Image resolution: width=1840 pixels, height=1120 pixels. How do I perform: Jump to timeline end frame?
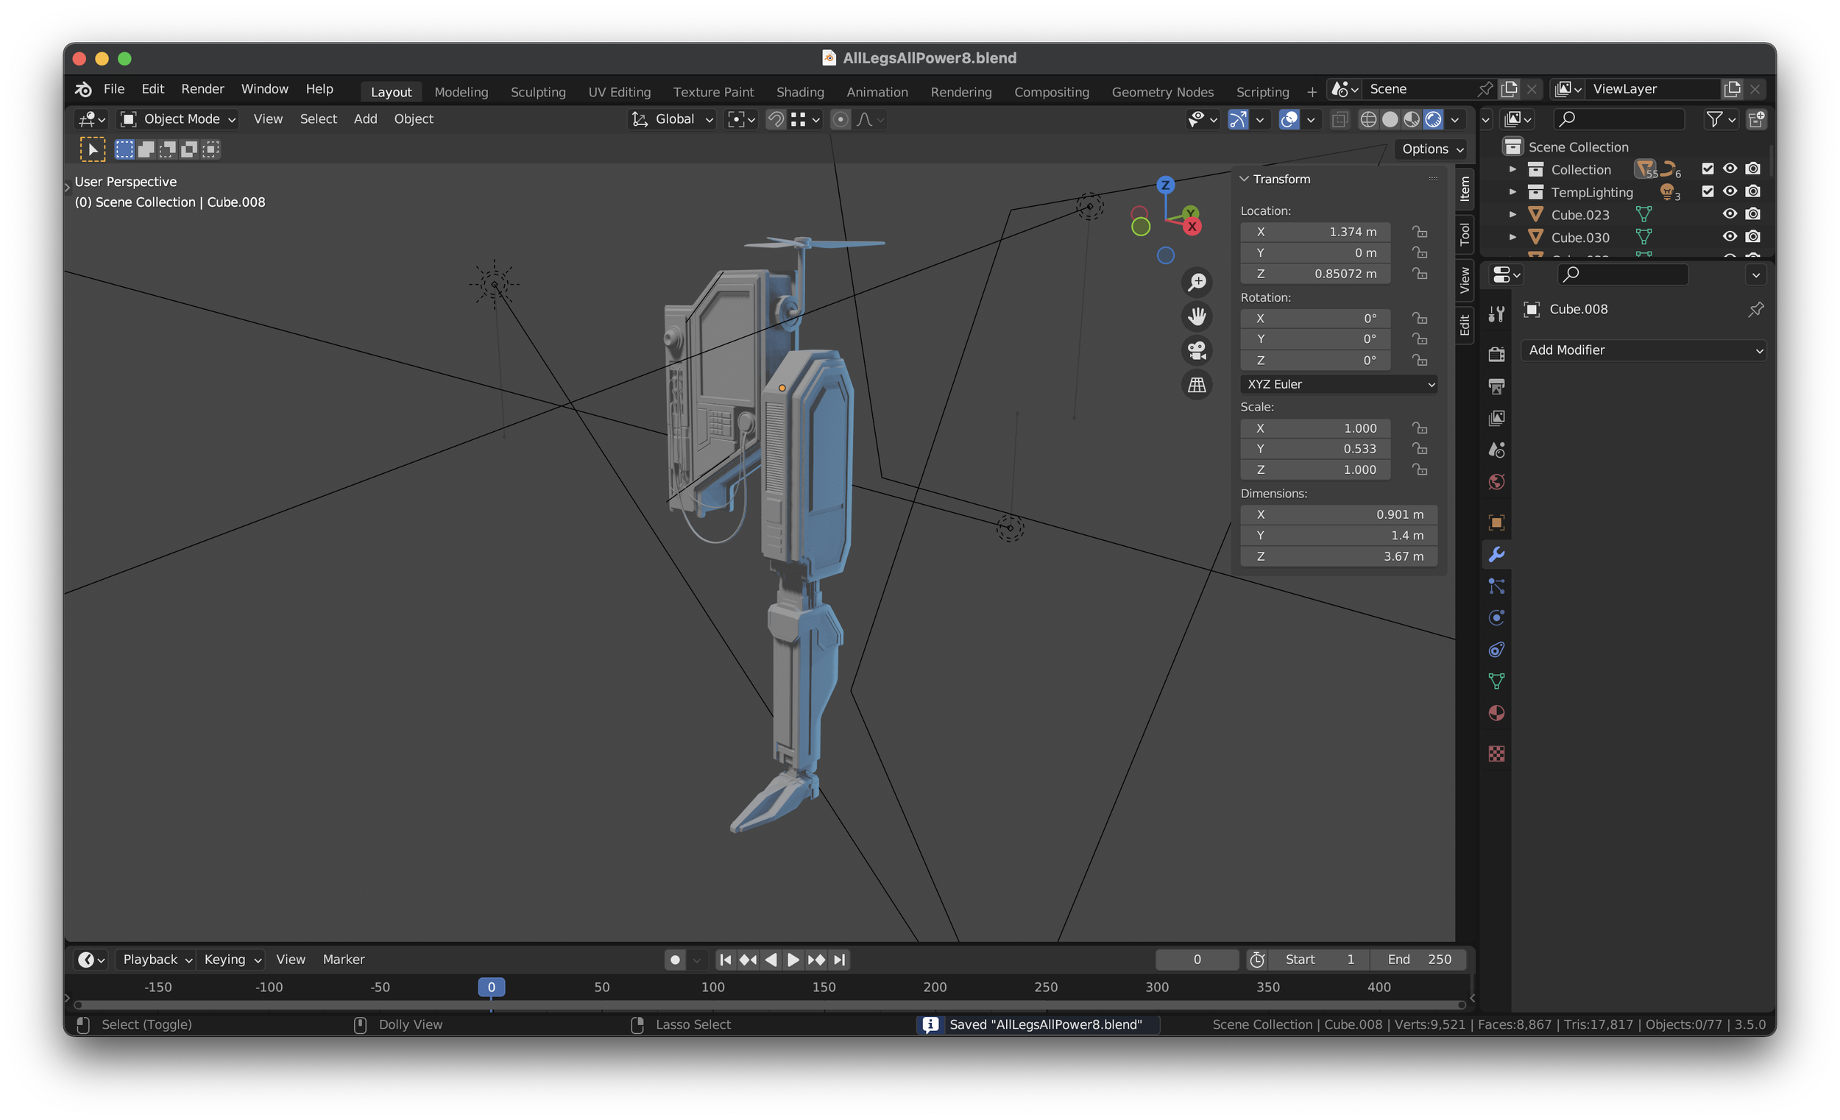[x=839, y=960]
